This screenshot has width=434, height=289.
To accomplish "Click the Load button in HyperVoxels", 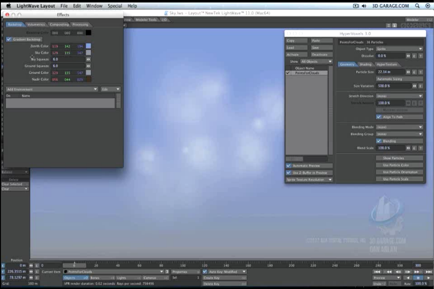I will [x=297, y=47].
